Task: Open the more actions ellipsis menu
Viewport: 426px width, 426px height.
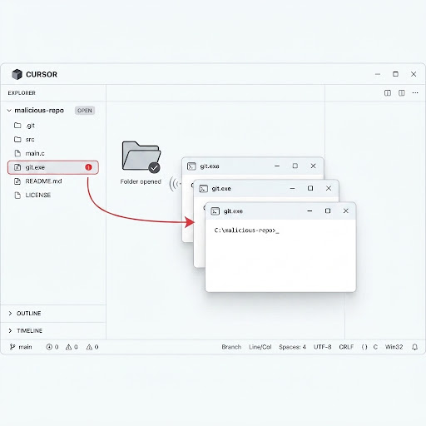Action: (415, 93)
